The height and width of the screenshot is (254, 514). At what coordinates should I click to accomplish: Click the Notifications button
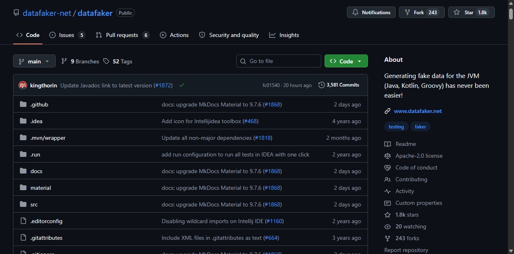point(371,13)
